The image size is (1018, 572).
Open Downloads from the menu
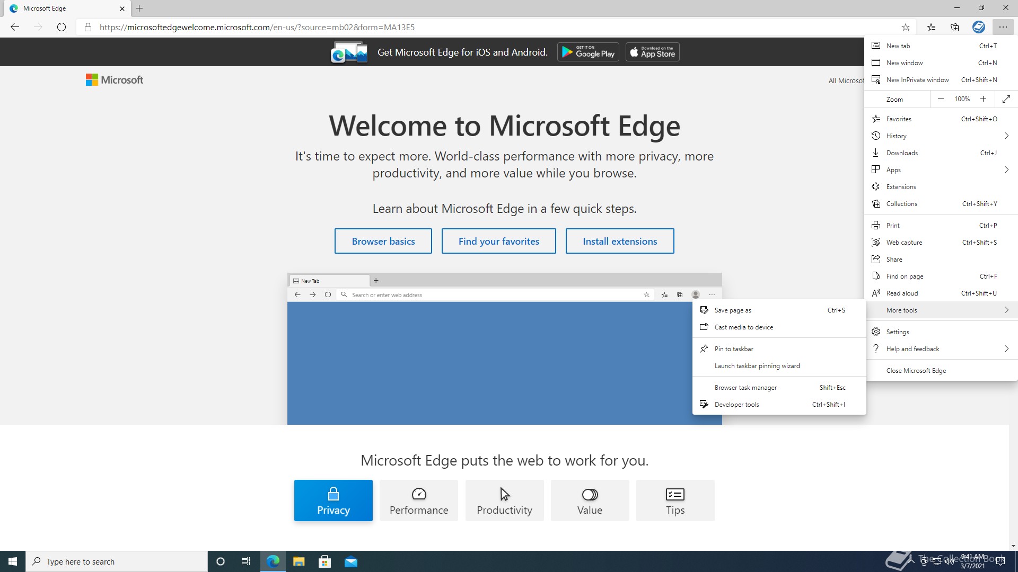[x=941, y=153]
